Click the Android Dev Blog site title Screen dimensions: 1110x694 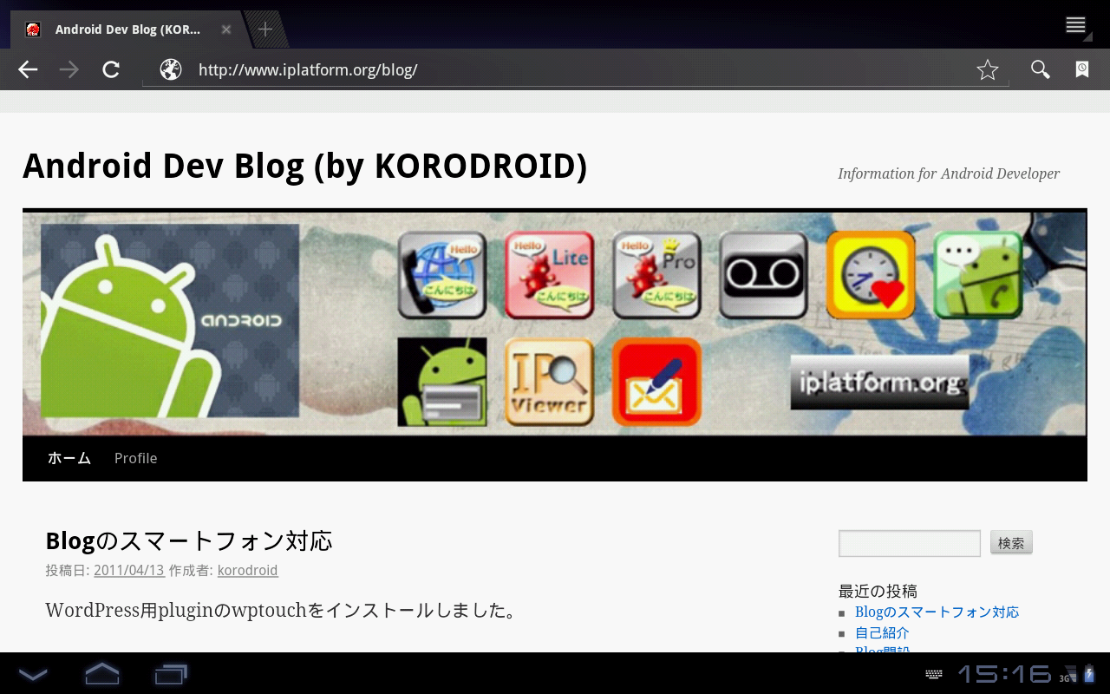click(305, 167)
